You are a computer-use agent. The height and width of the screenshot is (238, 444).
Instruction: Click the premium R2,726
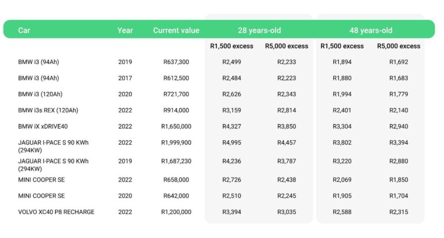(x=232, y=179)
